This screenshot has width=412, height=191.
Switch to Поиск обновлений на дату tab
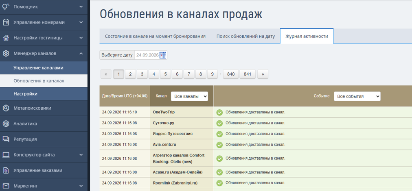245,36
